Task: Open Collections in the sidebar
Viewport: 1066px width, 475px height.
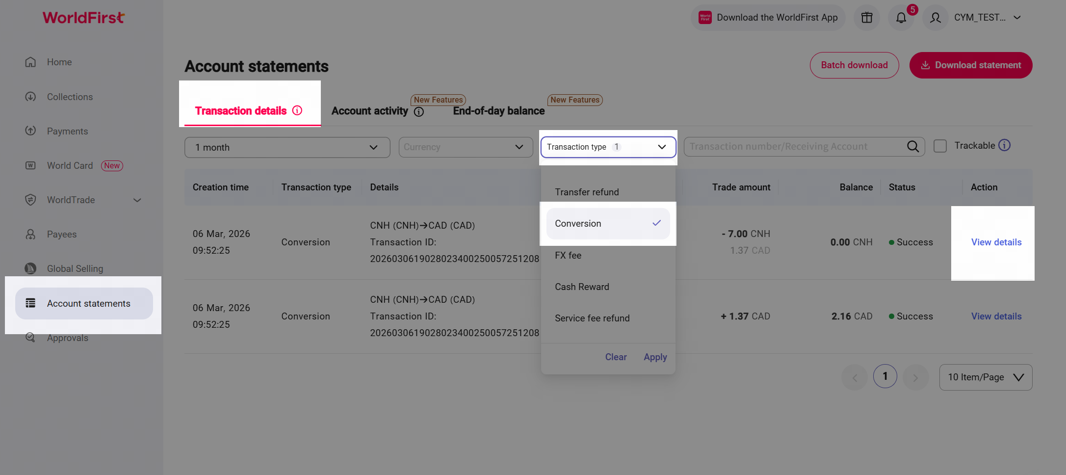Action: [x=70, y=97]
